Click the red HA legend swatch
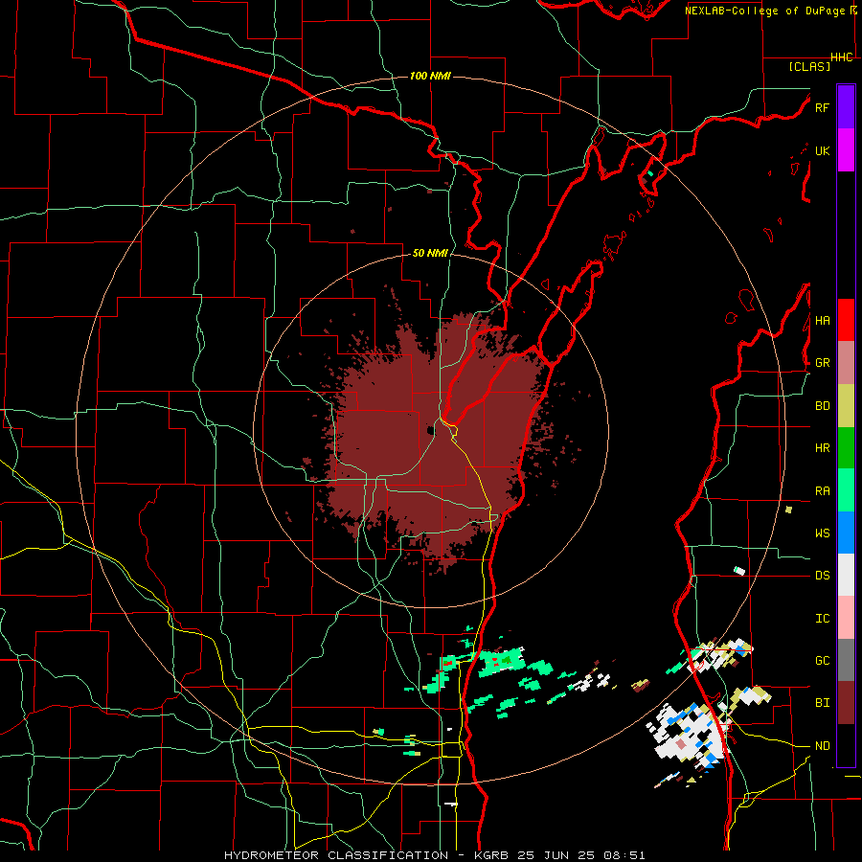This screenshot has height=862, width=862. click(x=846, y=320)
